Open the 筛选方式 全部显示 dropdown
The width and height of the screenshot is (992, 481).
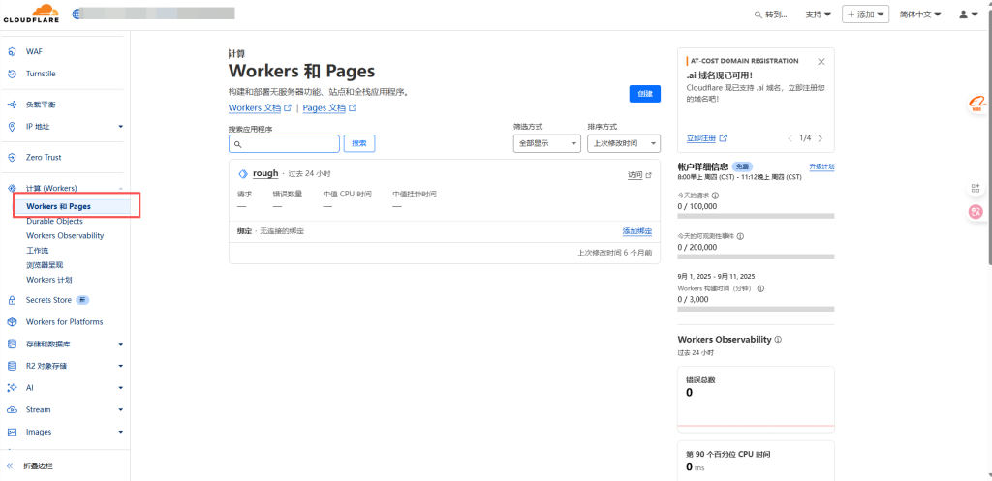click(546, 143)
